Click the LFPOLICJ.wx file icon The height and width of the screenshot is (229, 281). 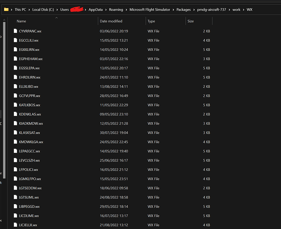point(15,170)
